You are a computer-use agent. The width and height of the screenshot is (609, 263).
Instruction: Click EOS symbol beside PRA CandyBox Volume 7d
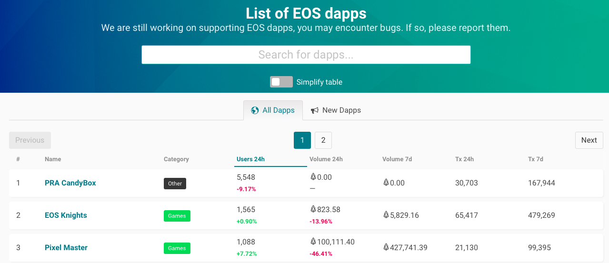(x=386, y=183)
